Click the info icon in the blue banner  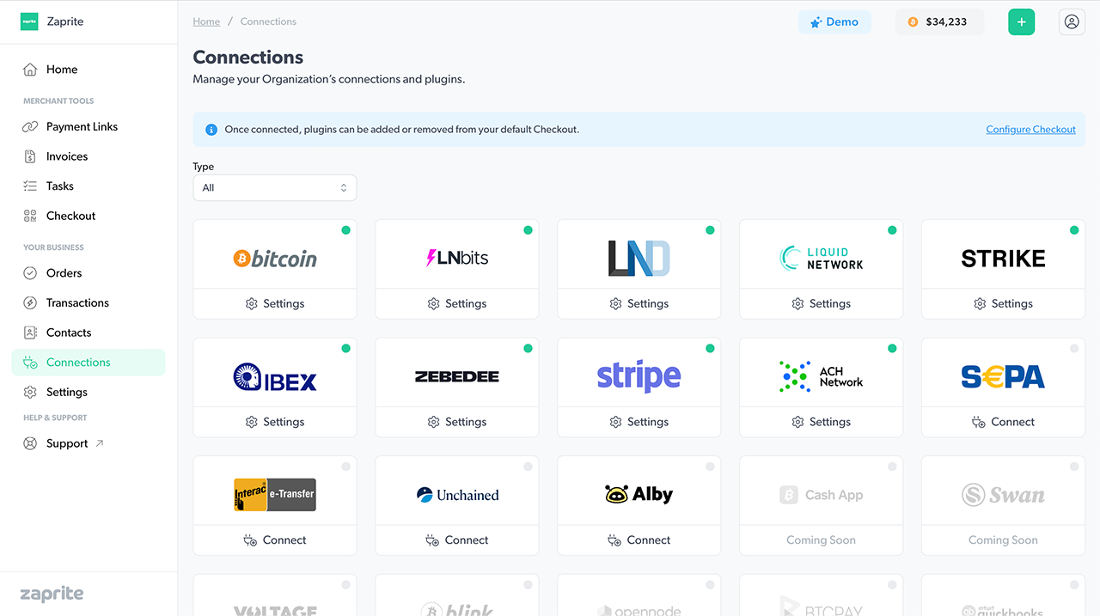coord(211,130)
